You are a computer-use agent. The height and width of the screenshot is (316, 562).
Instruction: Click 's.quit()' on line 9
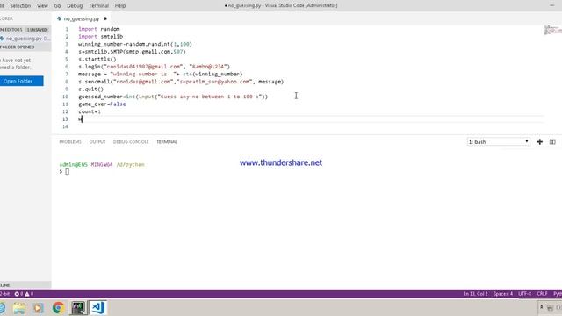point(91,90)
